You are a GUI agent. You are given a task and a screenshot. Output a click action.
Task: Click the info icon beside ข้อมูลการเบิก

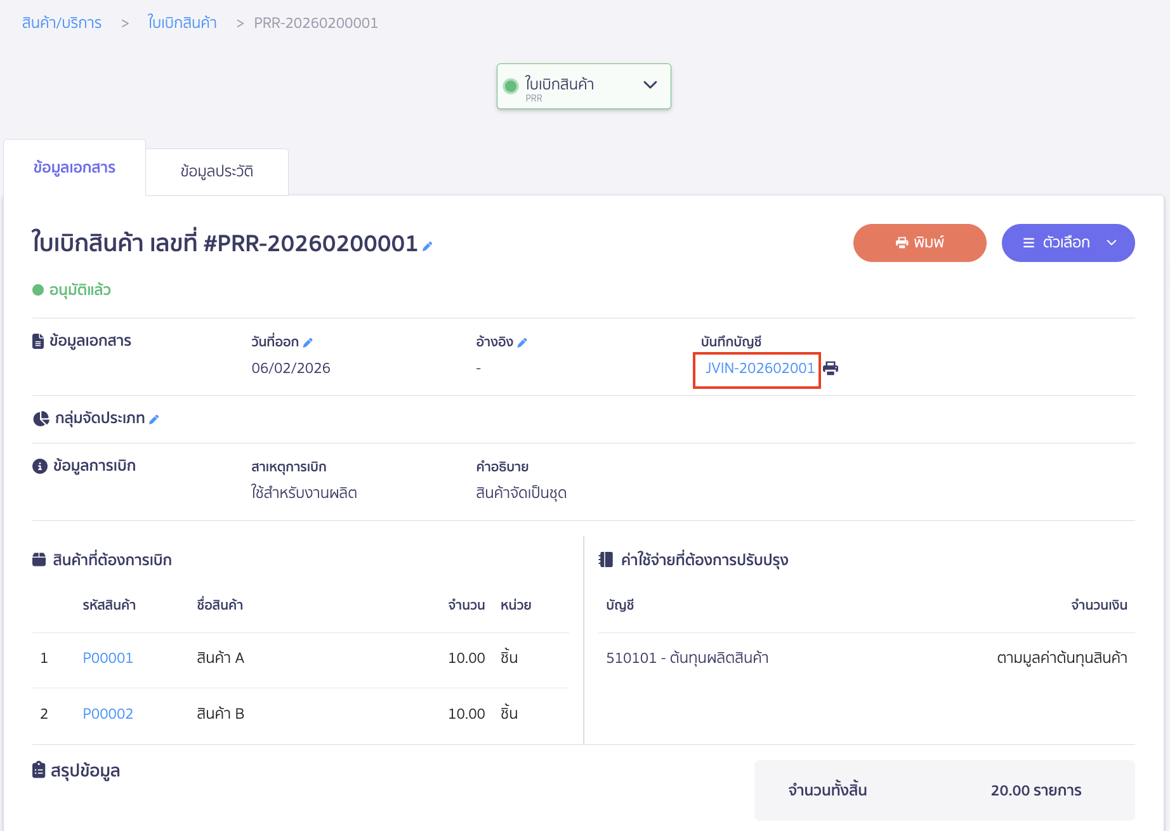click(x=39, y=466)
